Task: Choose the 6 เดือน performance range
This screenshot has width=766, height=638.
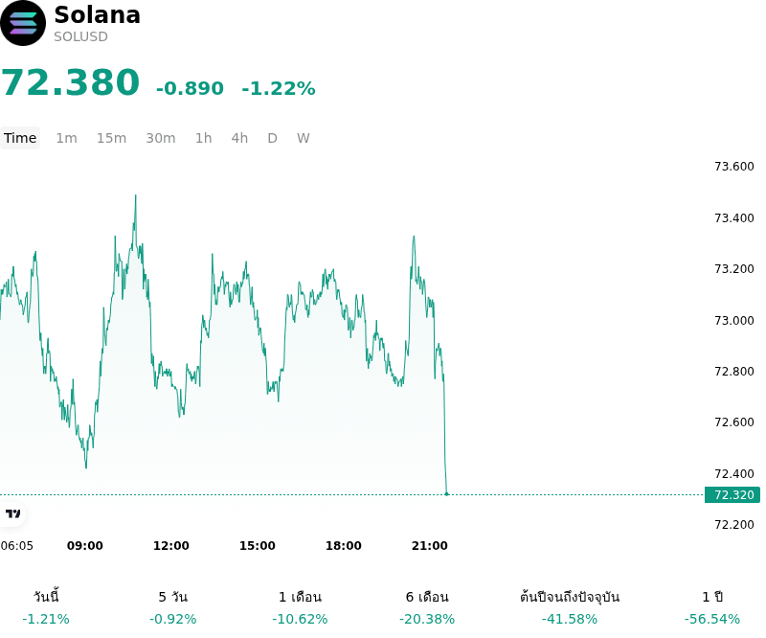Action: point(427,607)
